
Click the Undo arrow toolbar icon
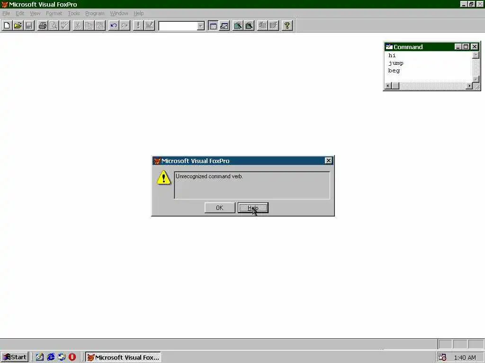(x=114, y=26)
